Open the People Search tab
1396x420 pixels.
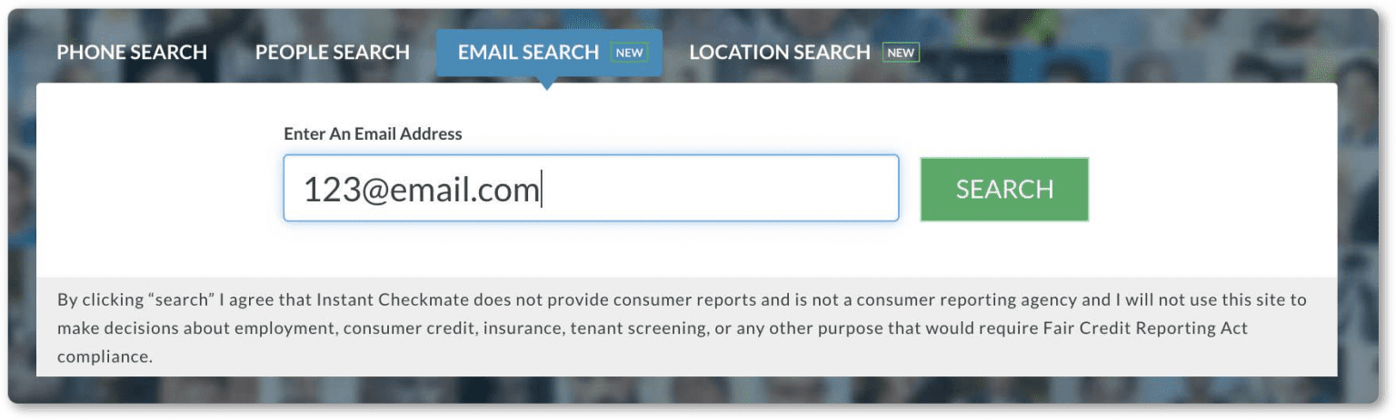point(333,53)
